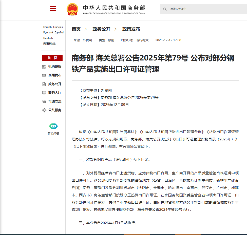Switch language to English
The height and width of the screenshot is (235, 247).
click(x=47, y=27)
